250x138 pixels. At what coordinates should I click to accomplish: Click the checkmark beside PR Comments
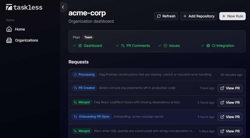point(117,46)
